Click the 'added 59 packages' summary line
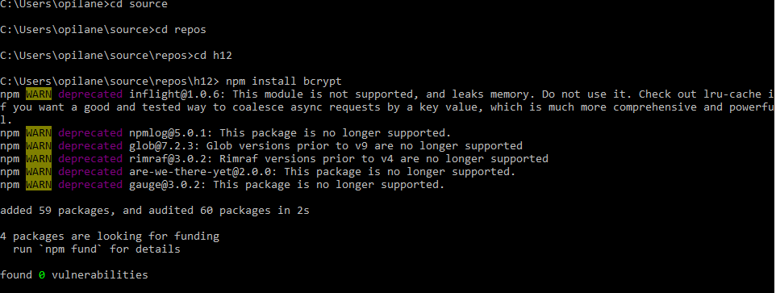776x293 pixels. coord(155,211)
